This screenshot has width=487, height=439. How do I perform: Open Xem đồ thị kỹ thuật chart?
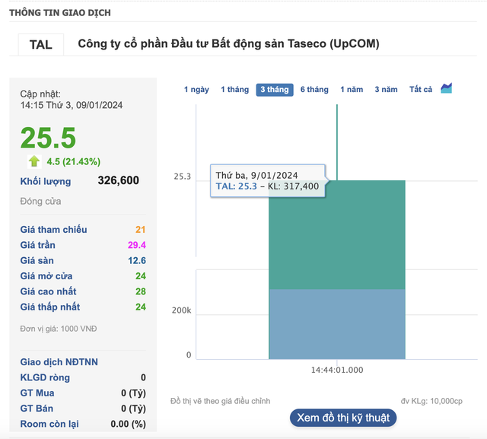[x=342, y=418]
